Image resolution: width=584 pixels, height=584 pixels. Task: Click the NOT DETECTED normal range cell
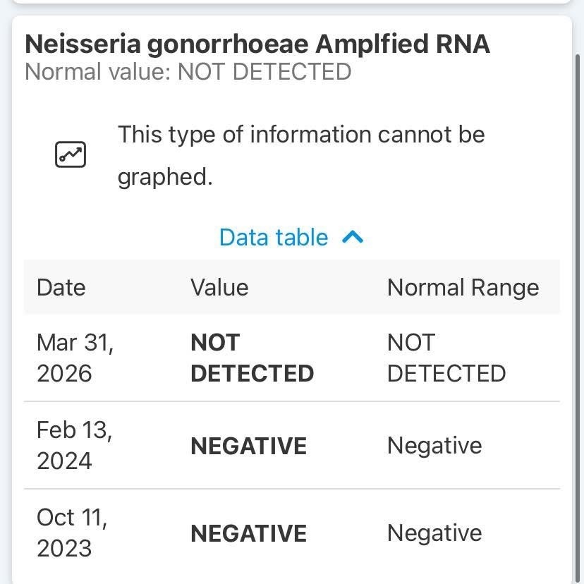click(446, 358)
